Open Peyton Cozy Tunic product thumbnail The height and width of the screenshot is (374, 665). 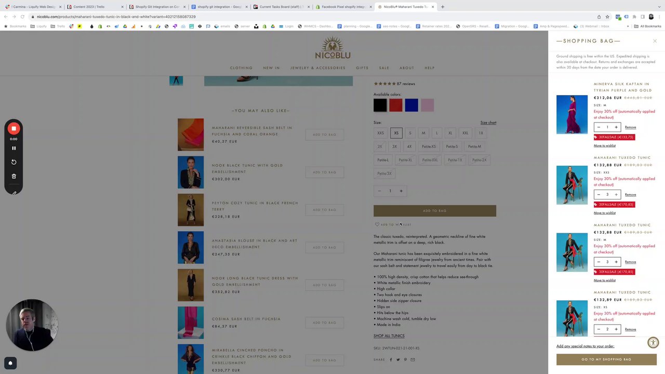click(x=191, y=210)
